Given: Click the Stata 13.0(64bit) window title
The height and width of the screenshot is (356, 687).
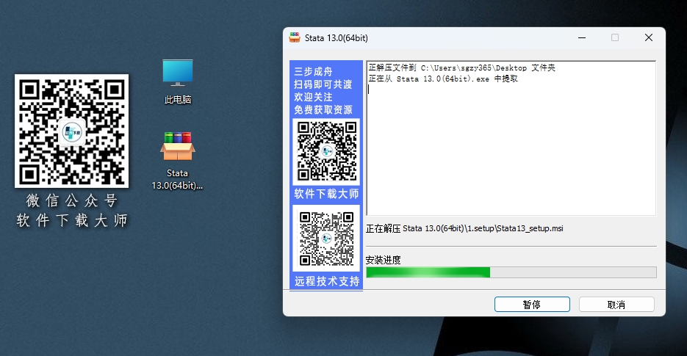Looking at the screenshot, I should 336,38.
